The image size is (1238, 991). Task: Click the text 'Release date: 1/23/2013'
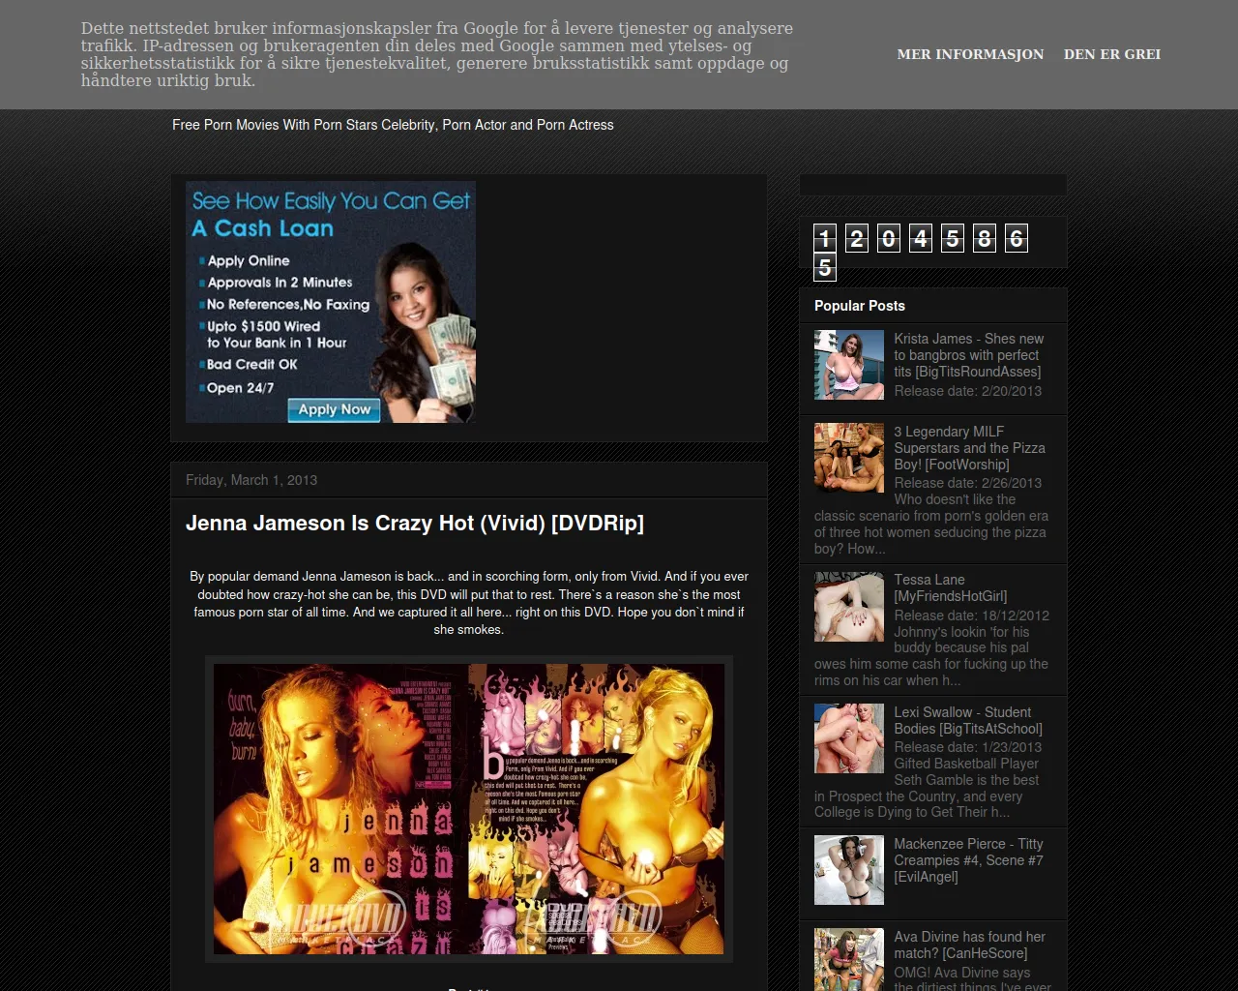967,747
